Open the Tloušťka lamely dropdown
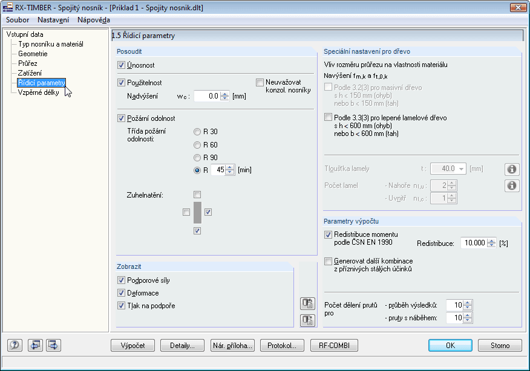 462,169
